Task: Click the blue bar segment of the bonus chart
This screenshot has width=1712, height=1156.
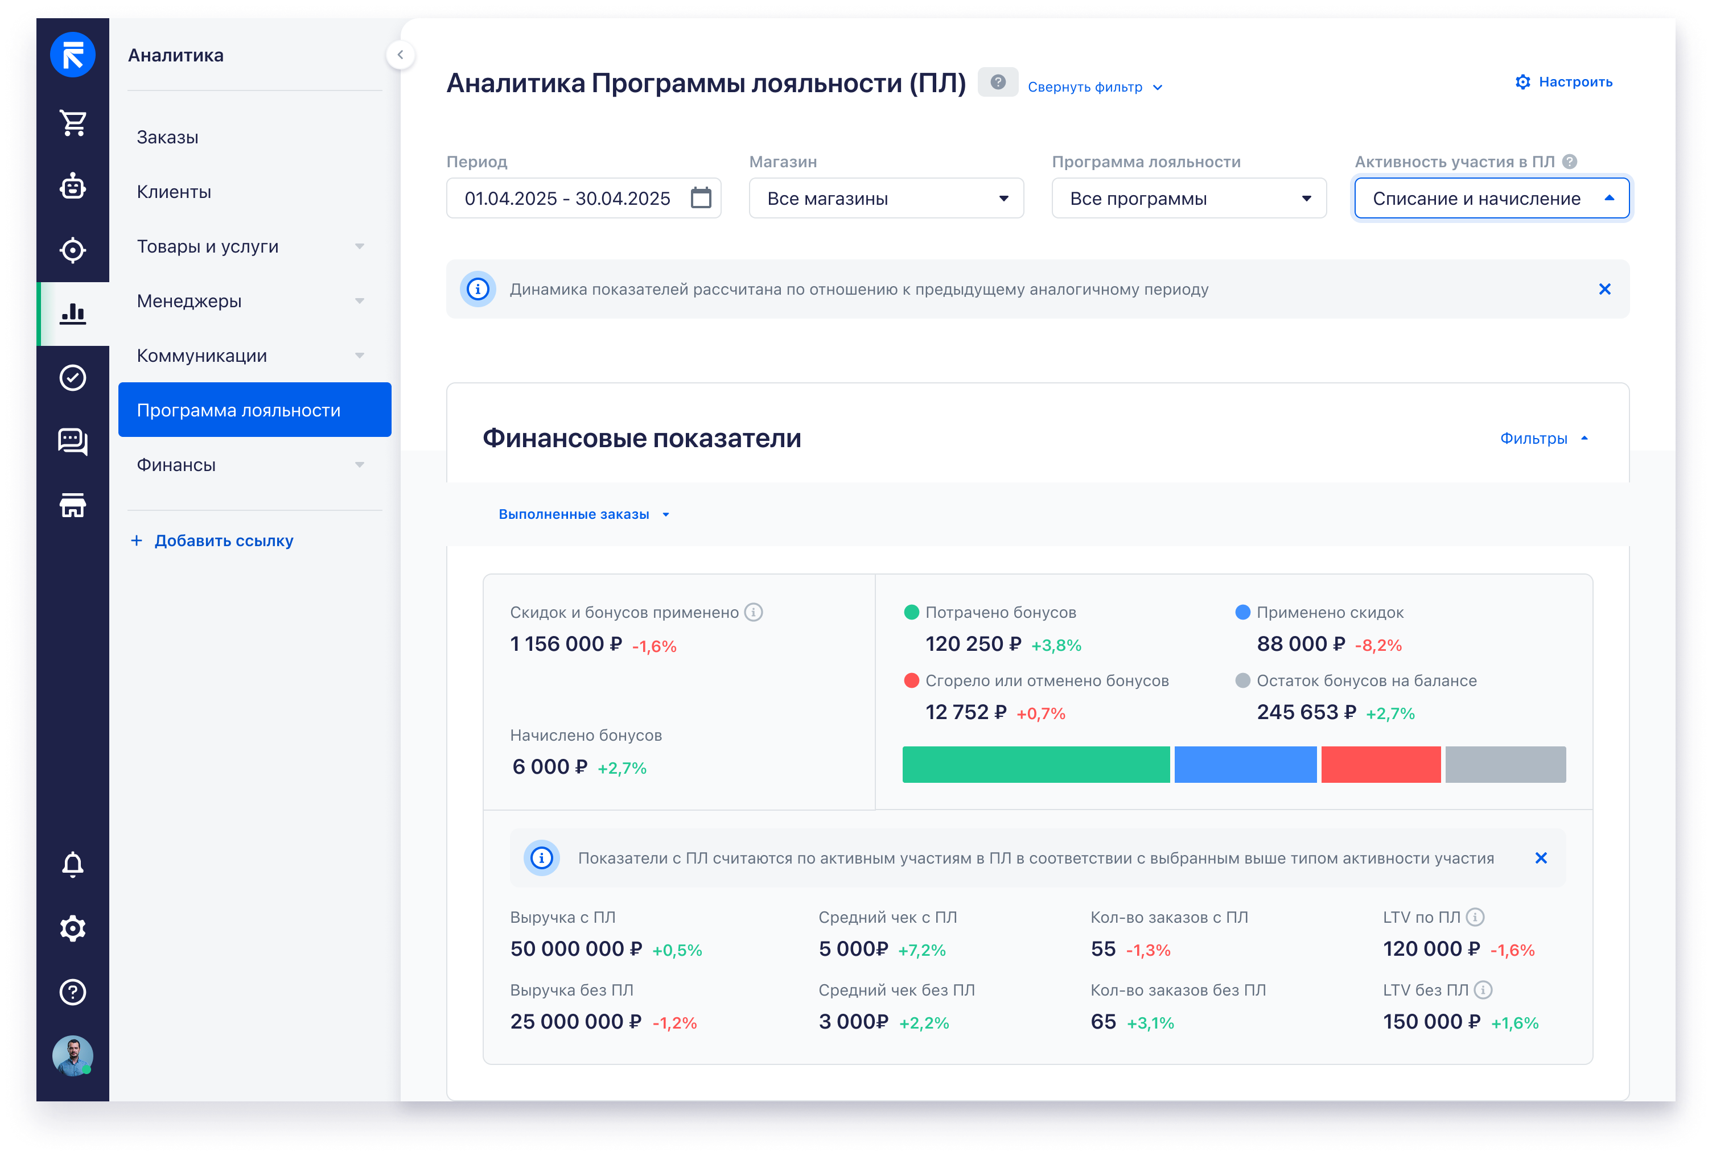Action: [1245, 764]
